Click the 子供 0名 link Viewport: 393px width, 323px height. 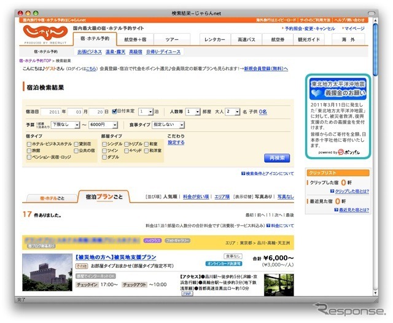click(263, 112)
